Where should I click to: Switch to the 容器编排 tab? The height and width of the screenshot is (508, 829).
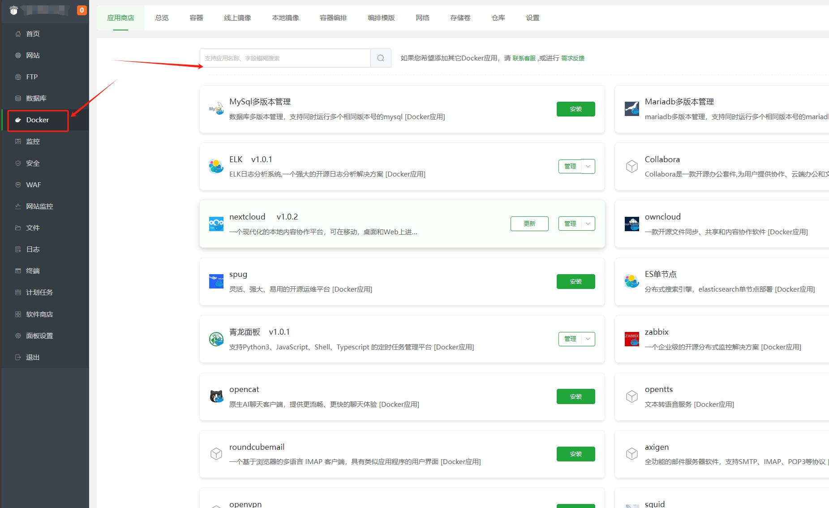pos(333,18)
